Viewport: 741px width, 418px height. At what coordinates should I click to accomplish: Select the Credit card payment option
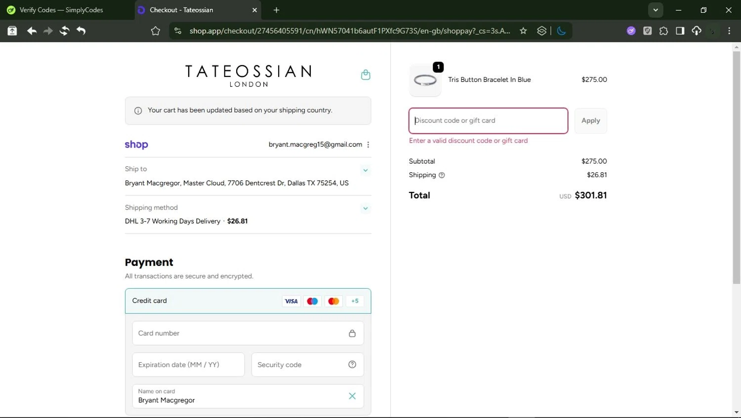point(248,301)
